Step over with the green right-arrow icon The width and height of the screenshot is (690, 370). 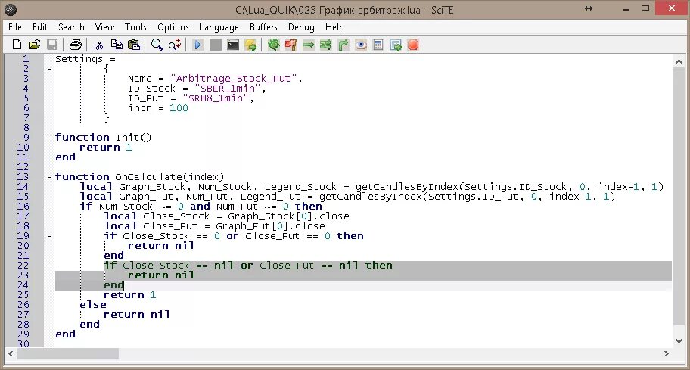coord(309,45)
